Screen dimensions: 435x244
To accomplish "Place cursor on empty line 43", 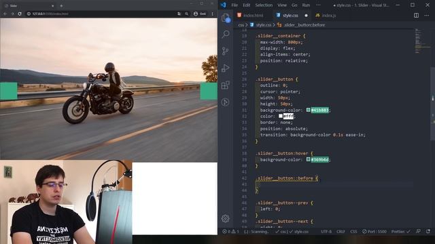I will tap(334, 184).
